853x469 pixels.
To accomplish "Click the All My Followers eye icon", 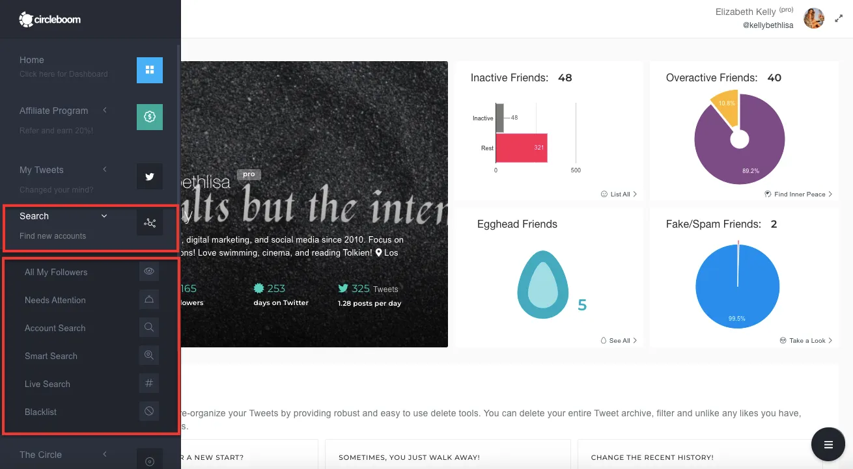I will [x=149, y=272].
